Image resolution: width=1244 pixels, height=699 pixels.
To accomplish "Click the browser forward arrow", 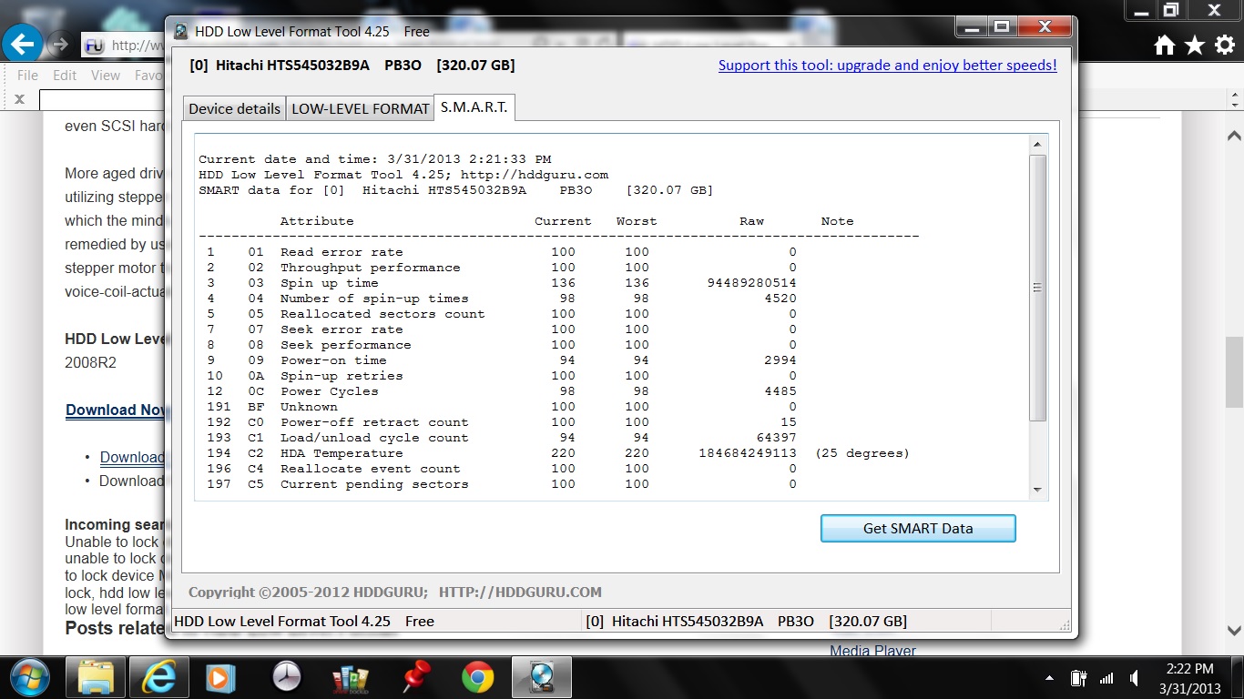I will coord(60,44).
